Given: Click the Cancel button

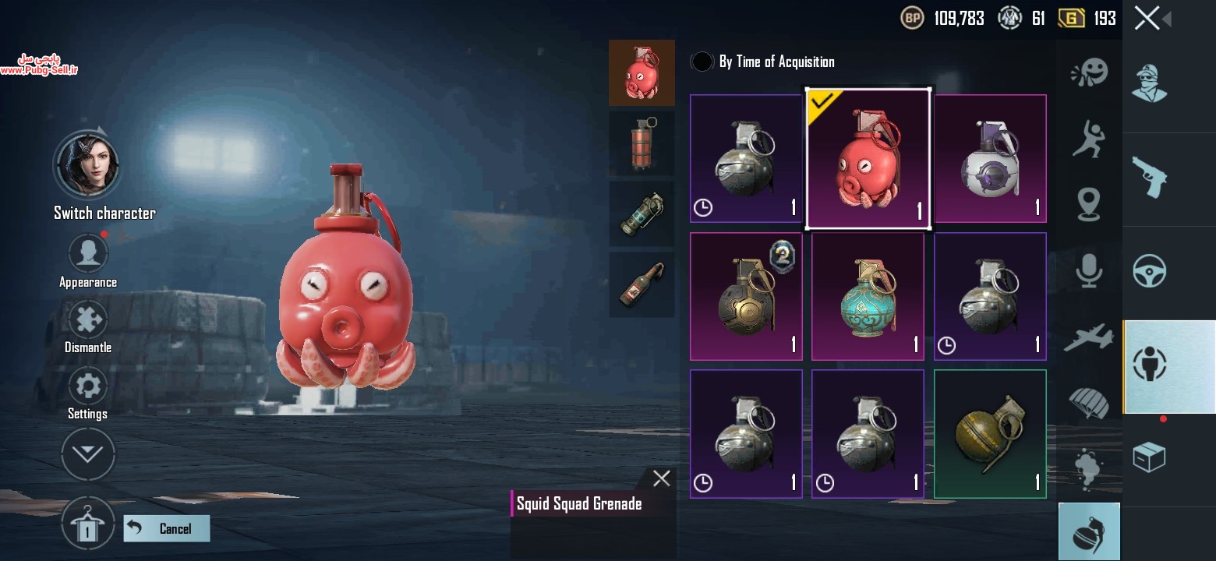Looking at the screenshot, I should [x=167, y=528].
